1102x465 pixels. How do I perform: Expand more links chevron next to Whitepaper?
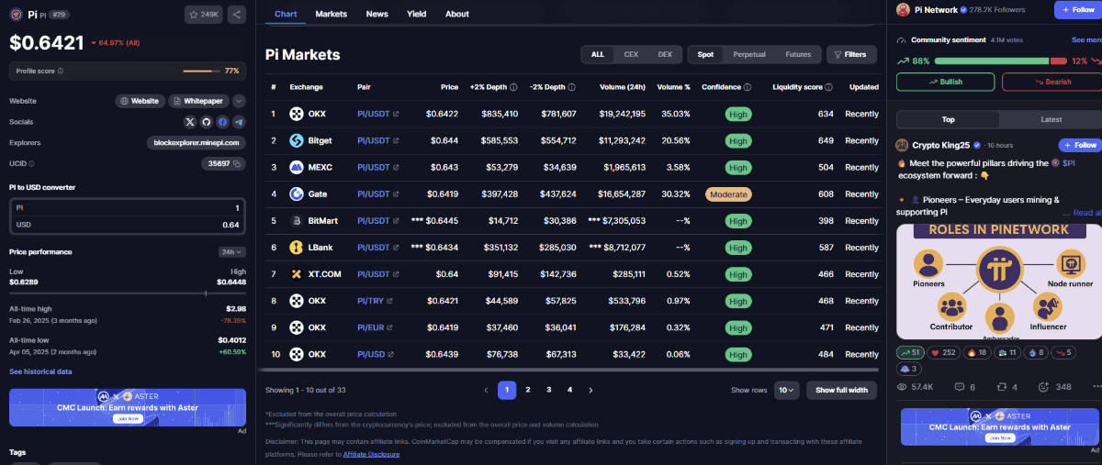click(x=239, y=101)
